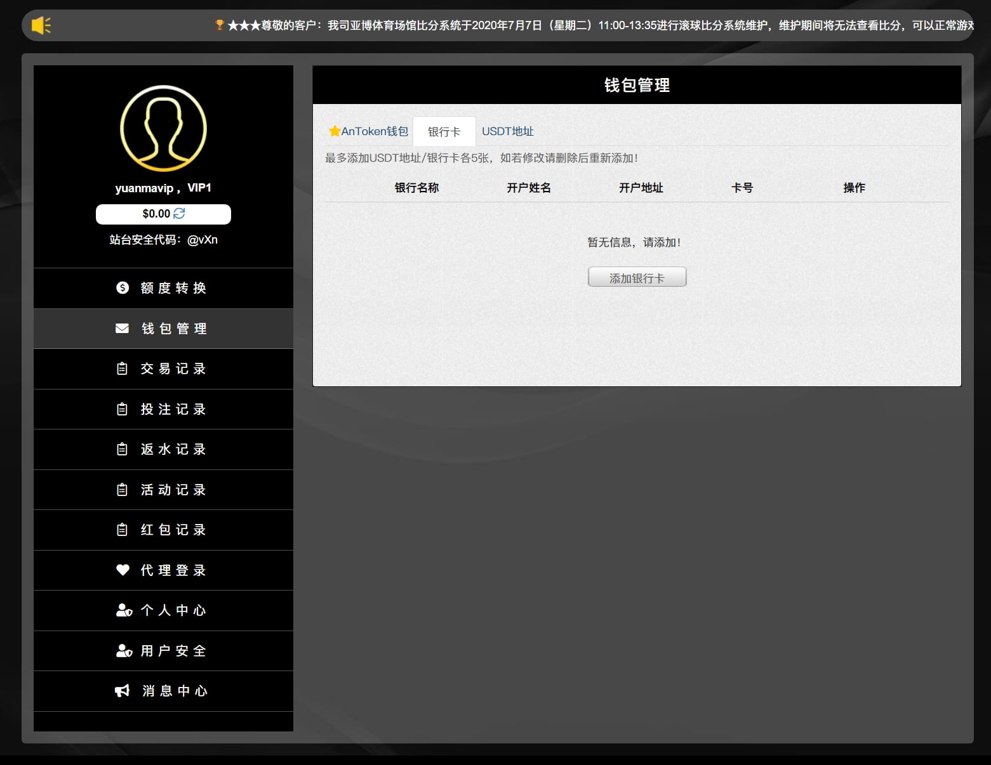Open 投注记录 in the sidebar
This screenshot has width=991, height=765.
pos(173,409)
